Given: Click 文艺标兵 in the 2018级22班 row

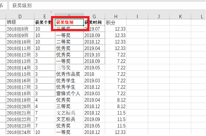Looking at the screenshot, I should 69,119.
